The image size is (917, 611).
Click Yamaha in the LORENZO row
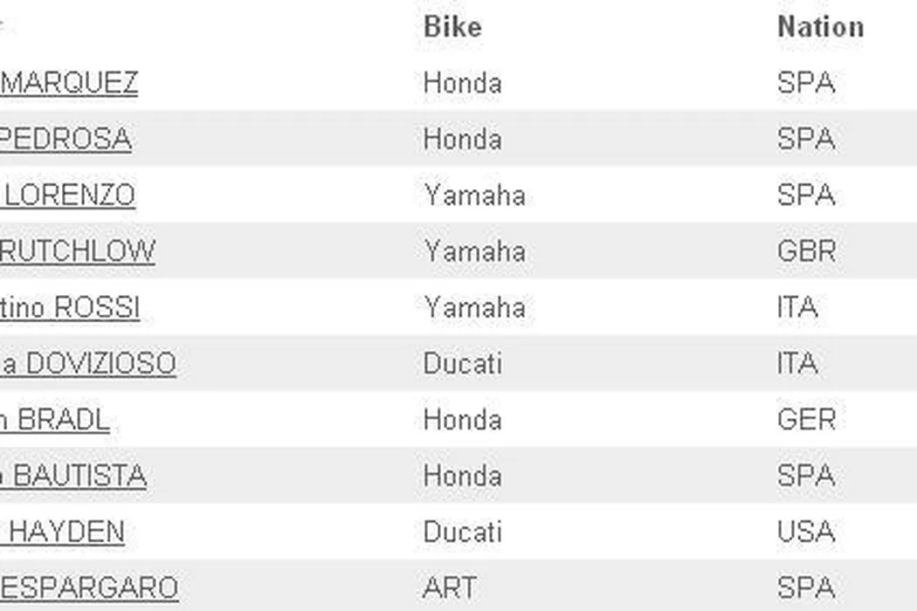474,195
